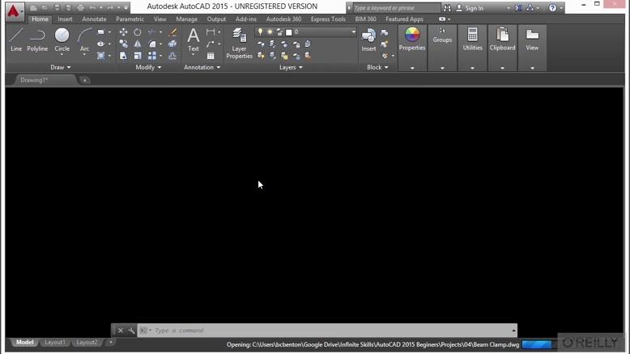Click the Hatch tool icon

pos(101,56)
